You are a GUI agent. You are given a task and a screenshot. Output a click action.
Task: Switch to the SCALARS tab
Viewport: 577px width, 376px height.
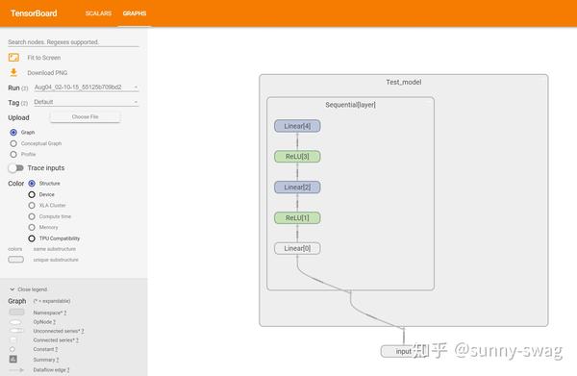pyautogui.click(x=98, y=13)
